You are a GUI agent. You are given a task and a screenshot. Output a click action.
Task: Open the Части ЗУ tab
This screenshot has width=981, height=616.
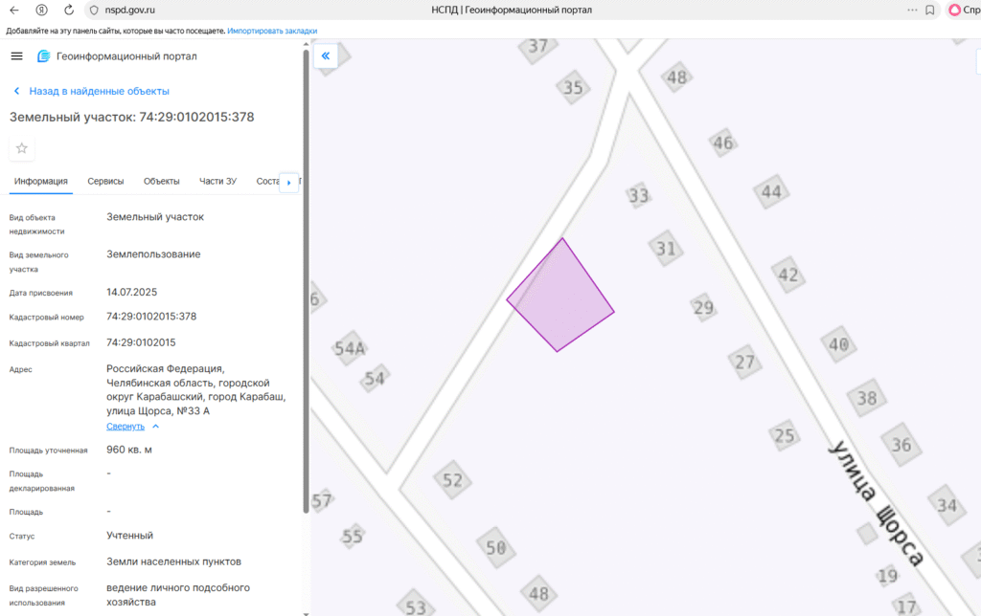point(217,181)
